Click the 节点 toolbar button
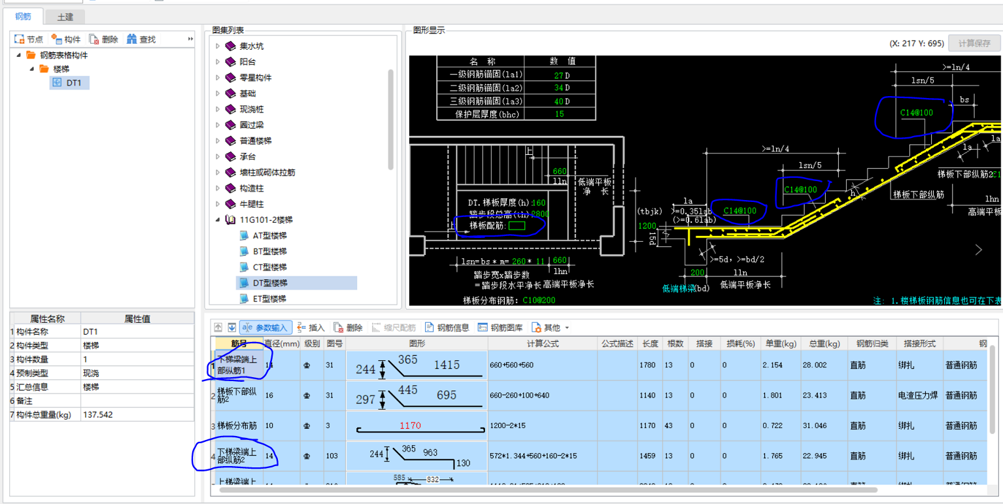1003x504 pixels. tap(29, 39)
